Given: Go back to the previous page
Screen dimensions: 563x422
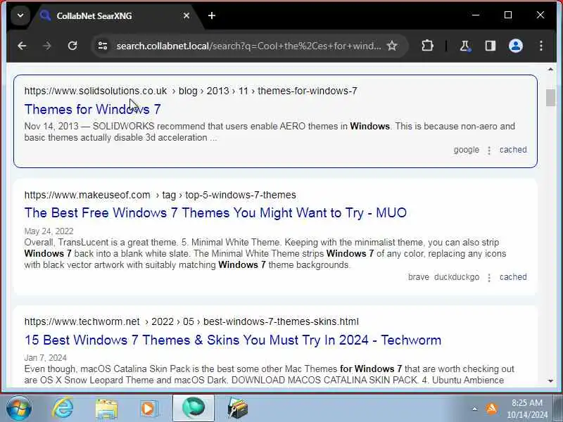Looking at the screenshot, I should [x=23, y=46].
